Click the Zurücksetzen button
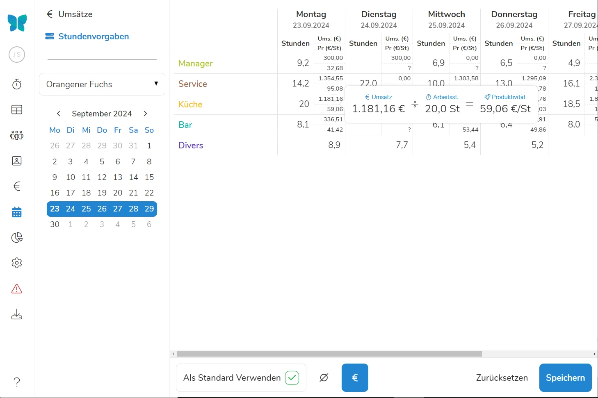The width and height of the screenshot is (598, 398). click(x=502, y=378)
